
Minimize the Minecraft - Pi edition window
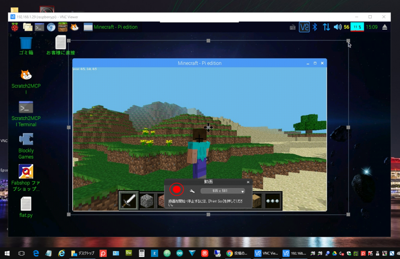pos(308,63)
